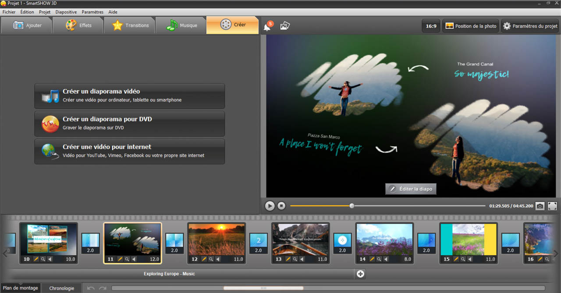Viewport: 561px width, 293px height.
Task: Open the Fichier menu
Action: [x=9, y=12]
